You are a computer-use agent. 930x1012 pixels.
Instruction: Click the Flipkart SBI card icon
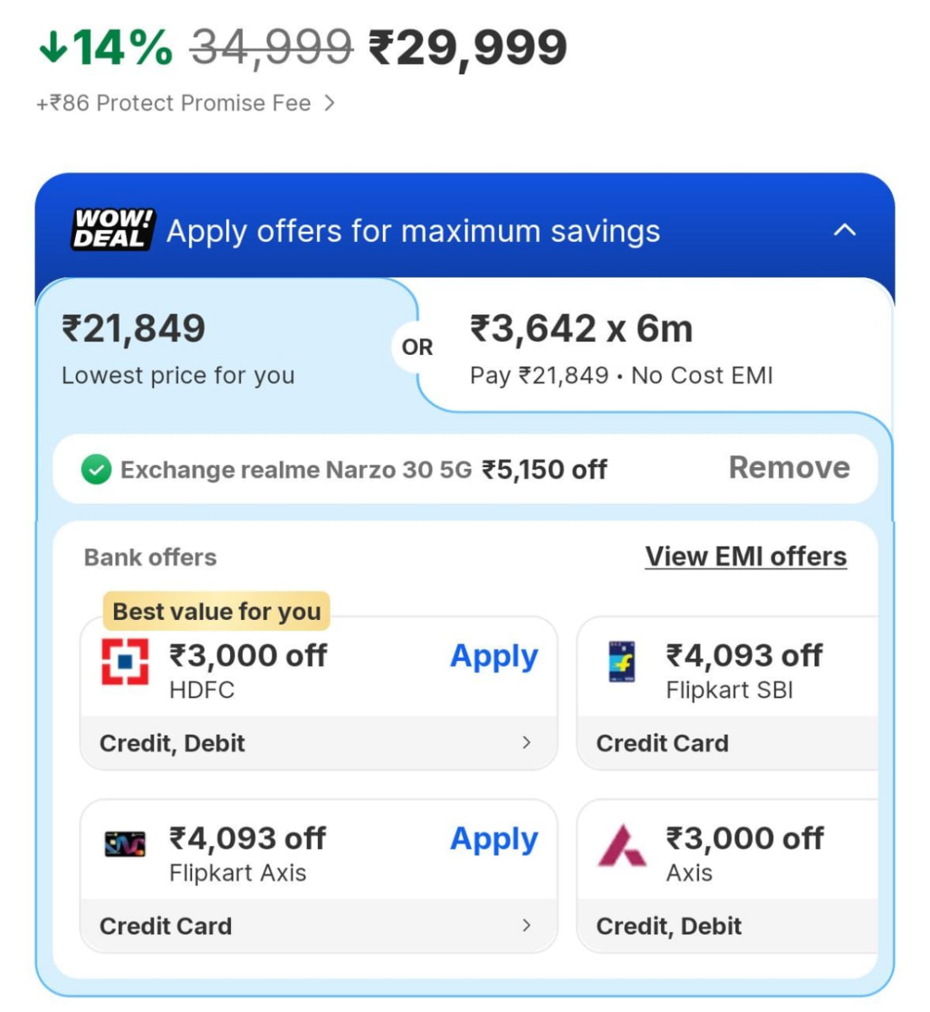coord(622,662)
